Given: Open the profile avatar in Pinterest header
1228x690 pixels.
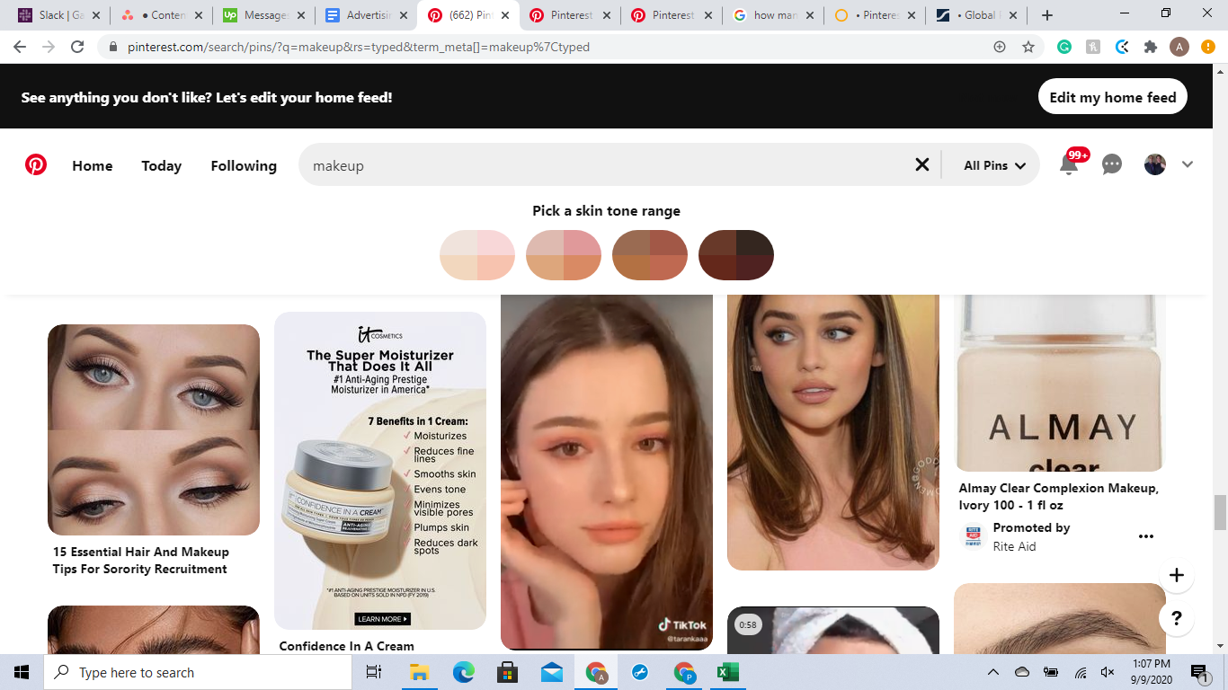Looking at the screenshot, I should (x=1155, y=164).
